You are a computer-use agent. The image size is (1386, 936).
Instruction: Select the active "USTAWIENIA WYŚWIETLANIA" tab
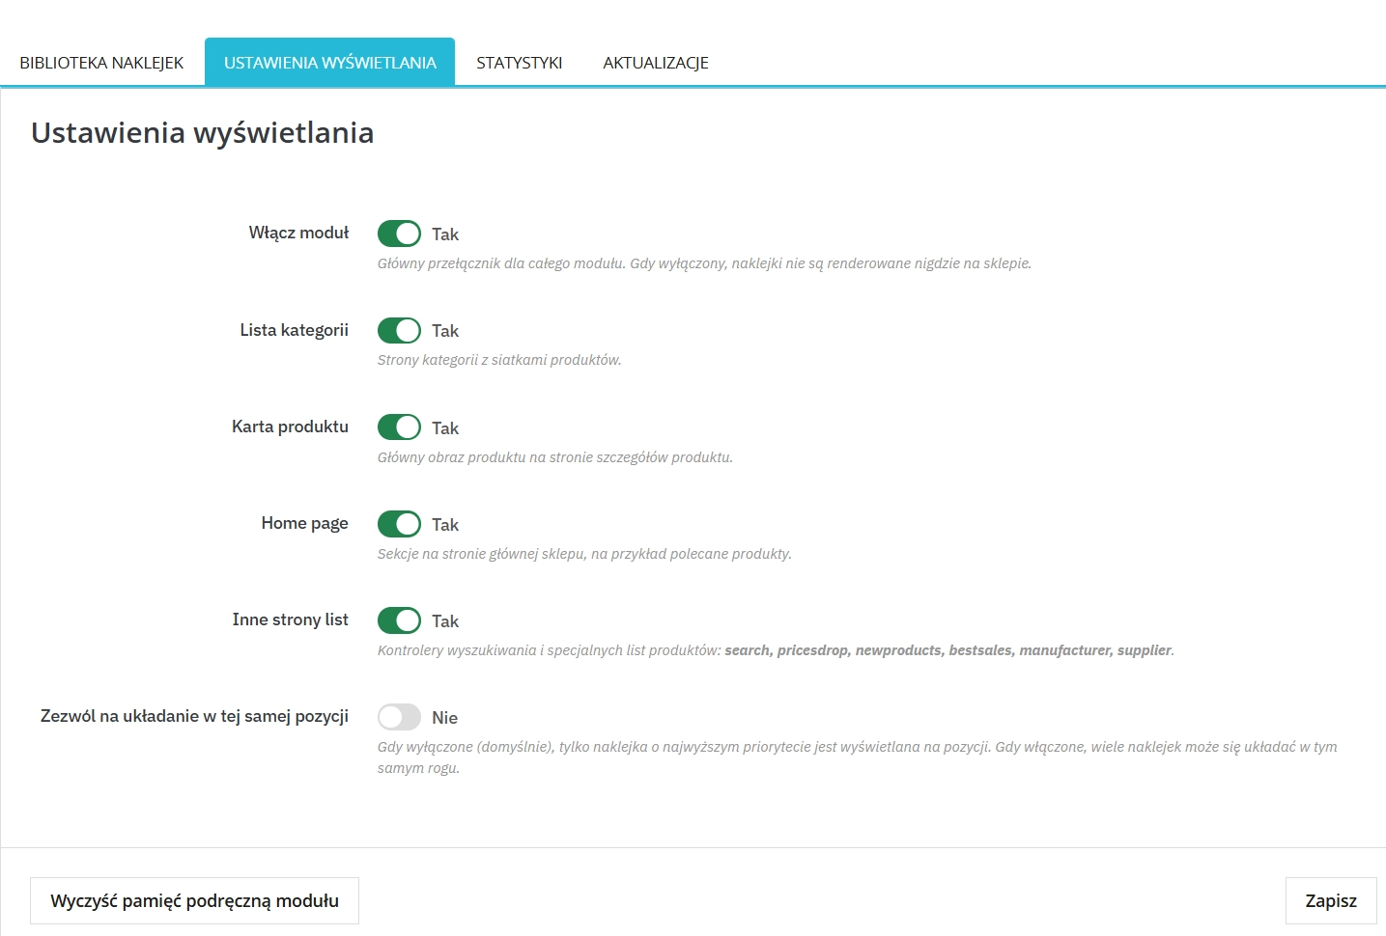pyautogui.click(x=329, y=61)
